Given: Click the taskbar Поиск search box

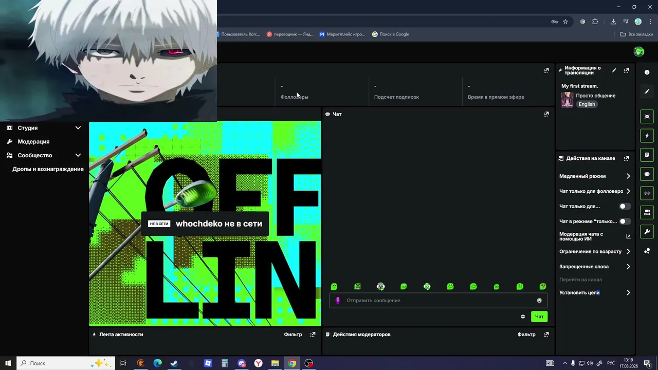Looking at the screenshot, I should (x=66, y=363).
